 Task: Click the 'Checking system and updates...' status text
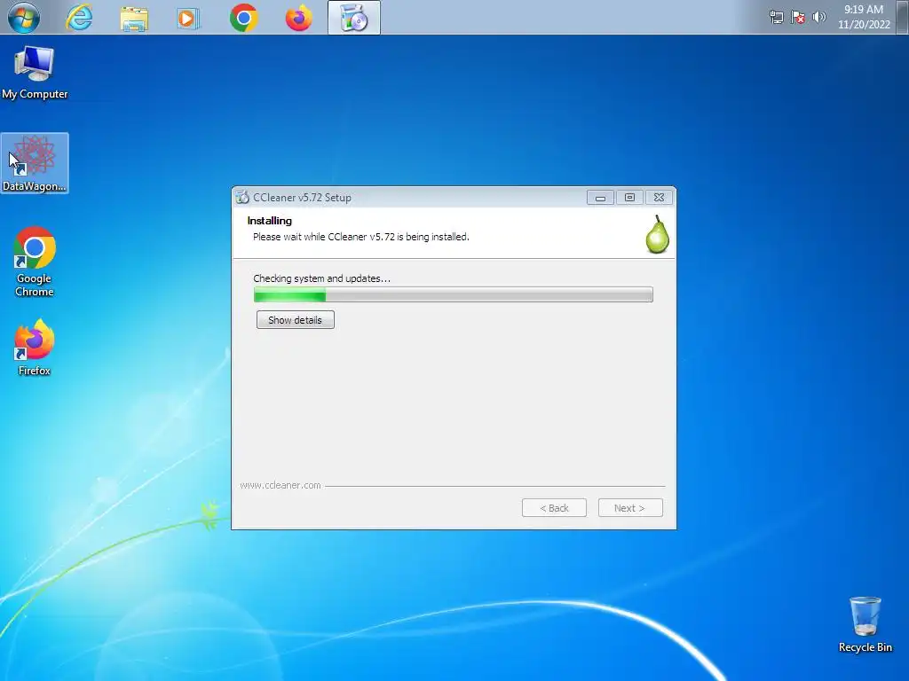tap(321, 278)
